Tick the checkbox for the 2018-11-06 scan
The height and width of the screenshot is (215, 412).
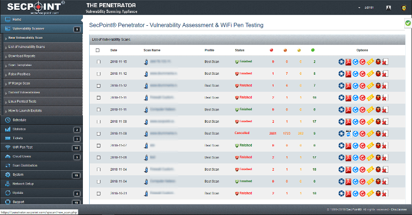98,158
